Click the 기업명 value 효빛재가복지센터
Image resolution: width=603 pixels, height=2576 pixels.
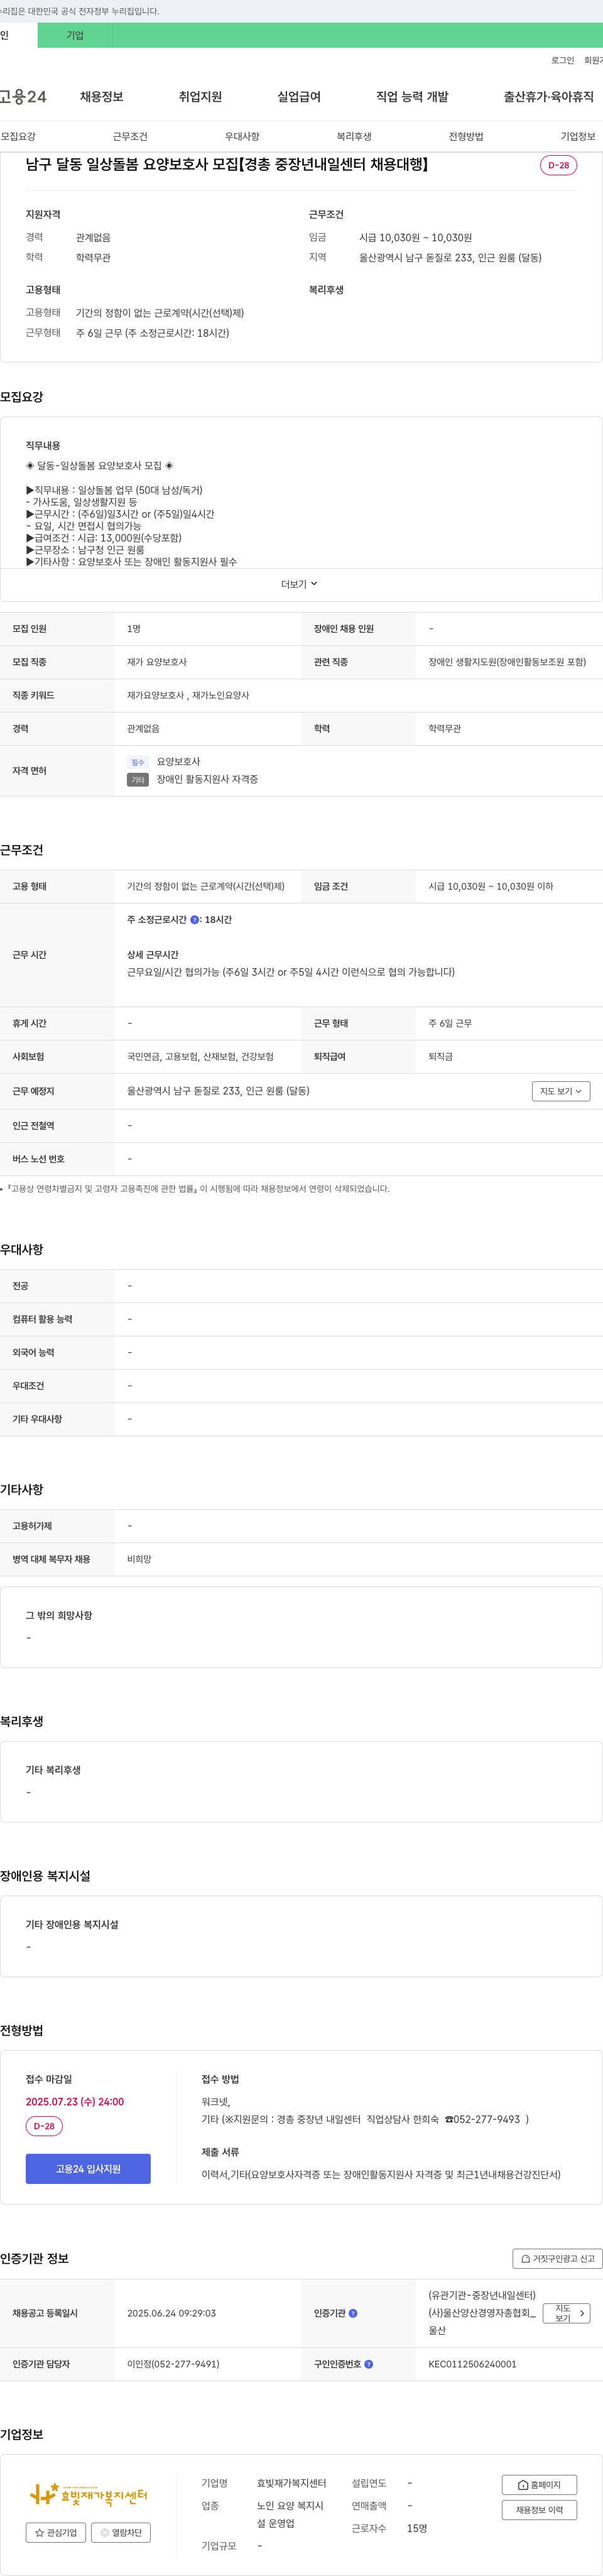(x=291, y=2483)
